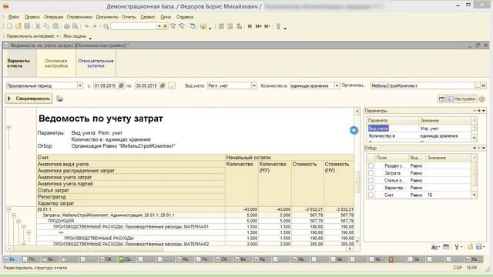Open the Сервис menu
The width and height of the screenshot is (493, 277).
(148, 17)
